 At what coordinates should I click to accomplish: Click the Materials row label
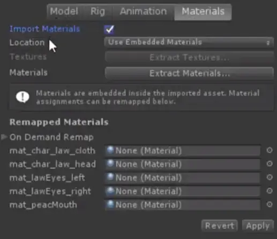28,73
